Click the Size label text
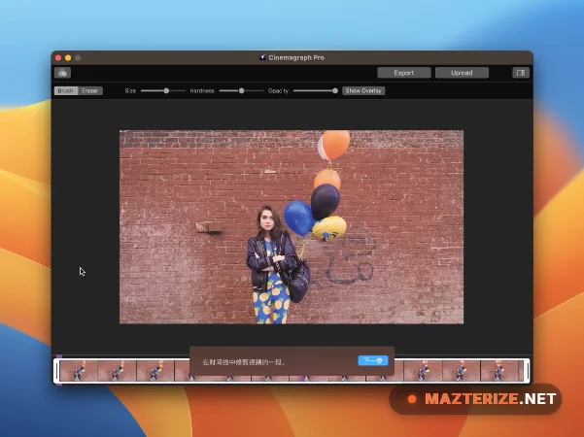Image resolution: width=584 pixels, height=437 pixels. 130,91
